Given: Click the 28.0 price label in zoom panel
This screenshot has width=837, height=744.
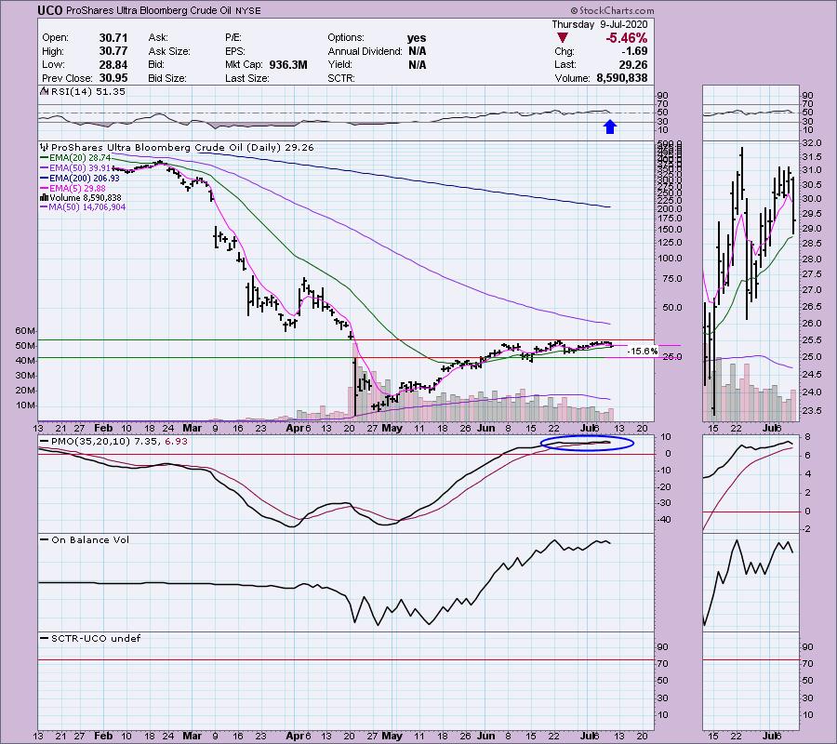Looking at the screenshot, I should click(x=812, y=259).
